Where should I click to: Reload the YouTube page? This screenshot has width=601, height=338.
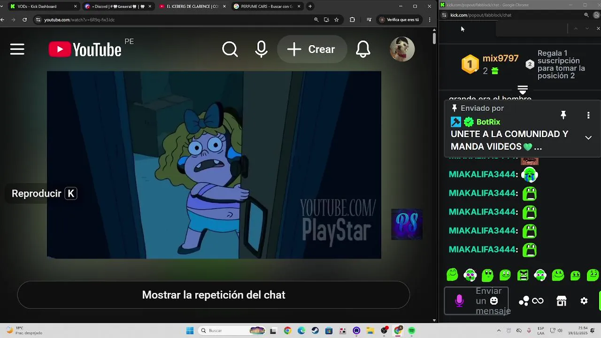[24, 20]
